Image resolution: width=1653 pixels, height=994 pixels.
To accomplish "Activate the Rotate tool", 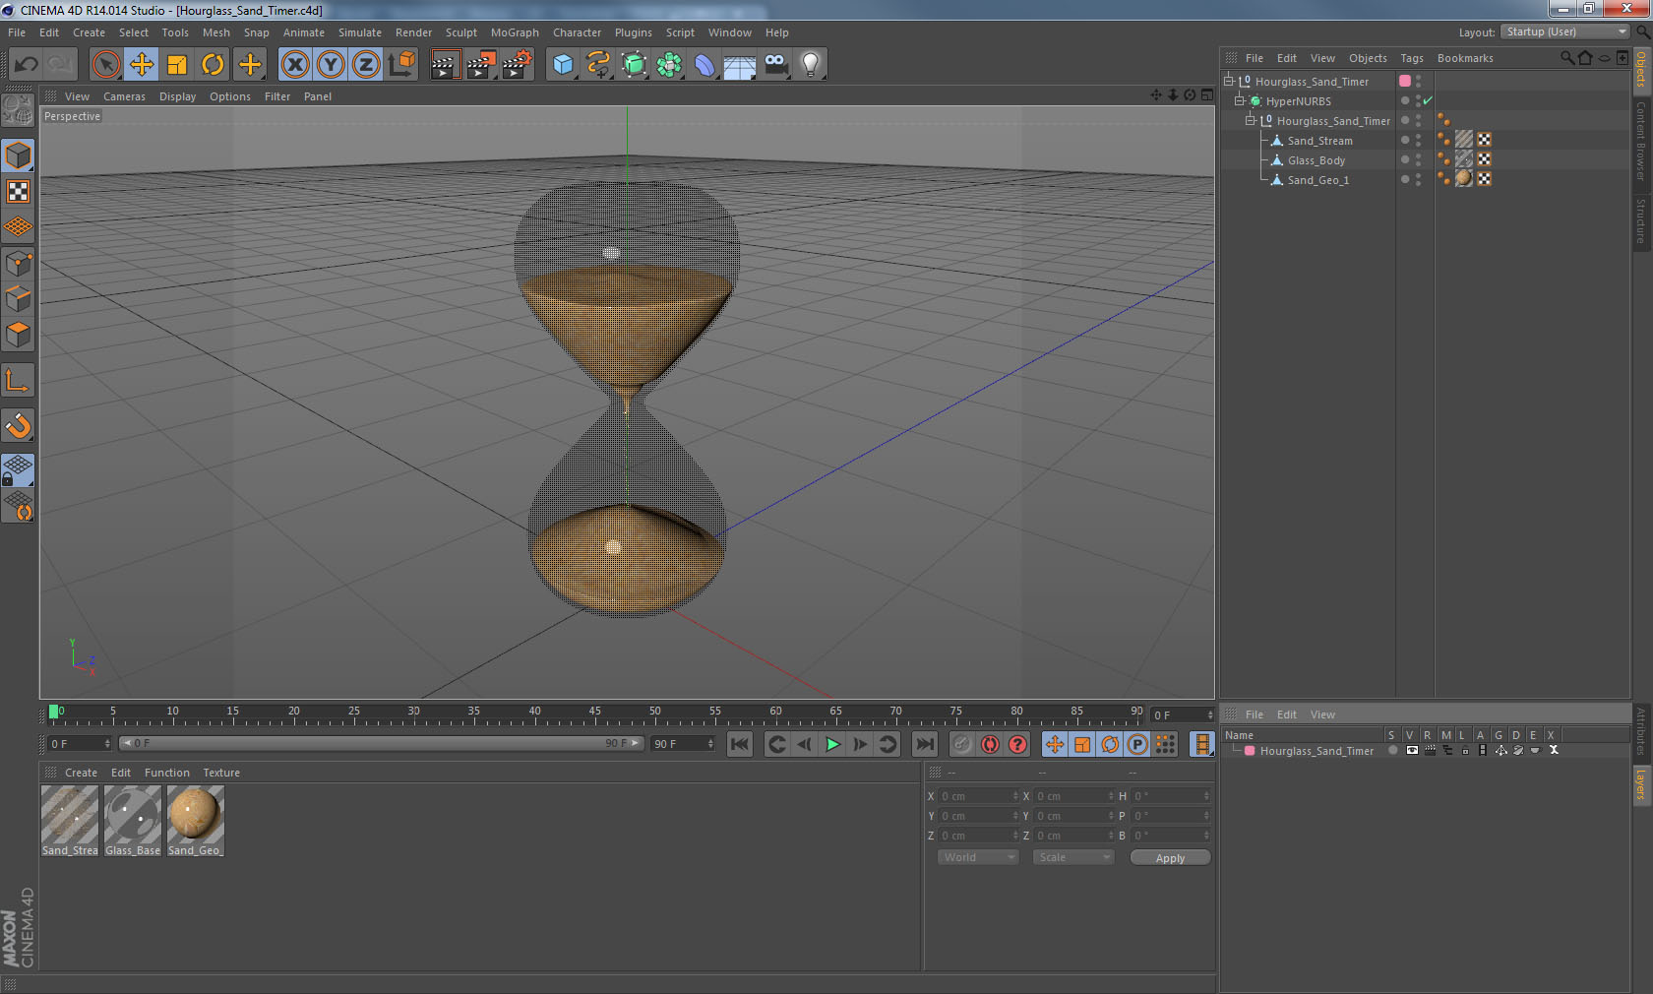I will pyautogui.click(x=213, y=65).
